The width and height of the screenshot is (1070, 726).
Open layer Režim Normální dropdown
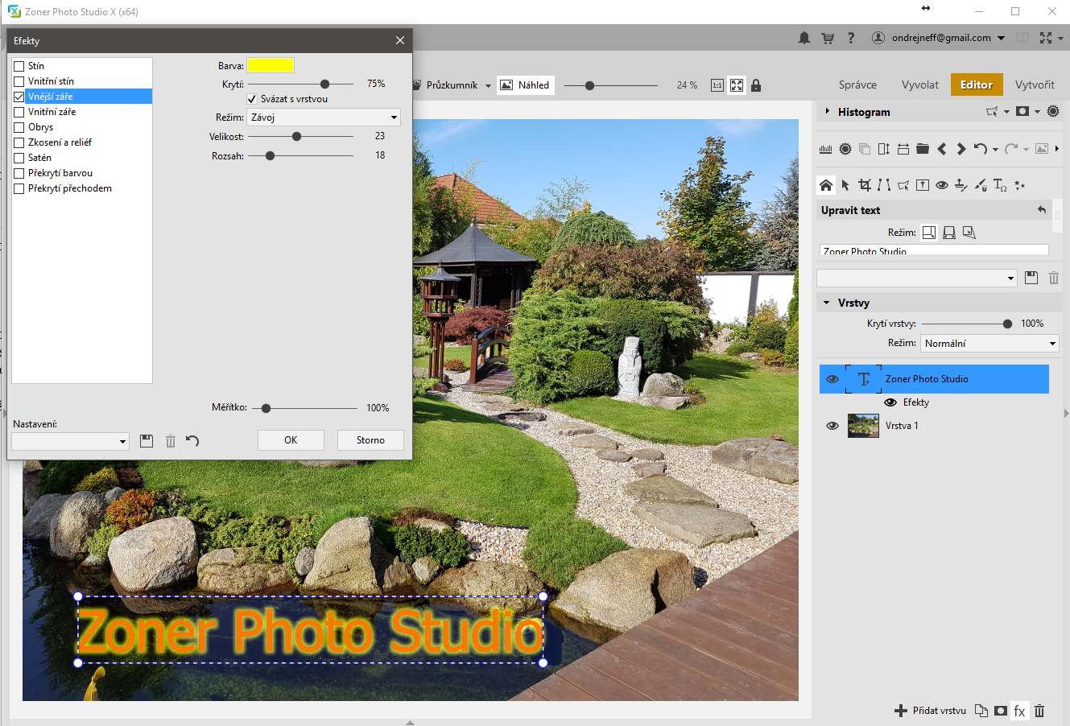click(x=989, y=344)
